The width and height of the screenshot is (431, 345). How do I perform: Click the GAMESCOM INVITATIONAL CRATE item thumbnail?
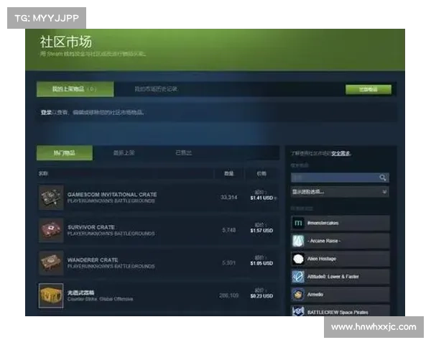[x=51, y=197]
